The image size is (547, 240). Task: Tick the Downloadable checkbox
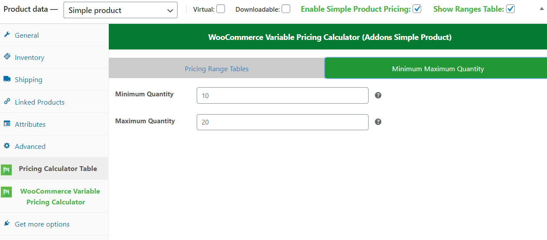(286, 9)
